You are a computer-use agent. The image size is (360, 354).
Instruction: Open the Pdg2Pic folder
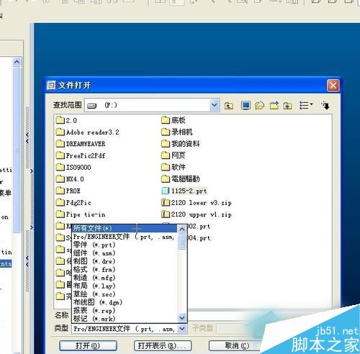[73, 203]
